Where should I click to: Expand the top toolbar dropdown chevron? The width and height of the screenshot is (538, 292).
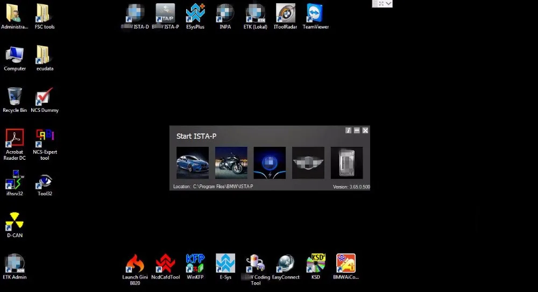[x=388, y=3]
